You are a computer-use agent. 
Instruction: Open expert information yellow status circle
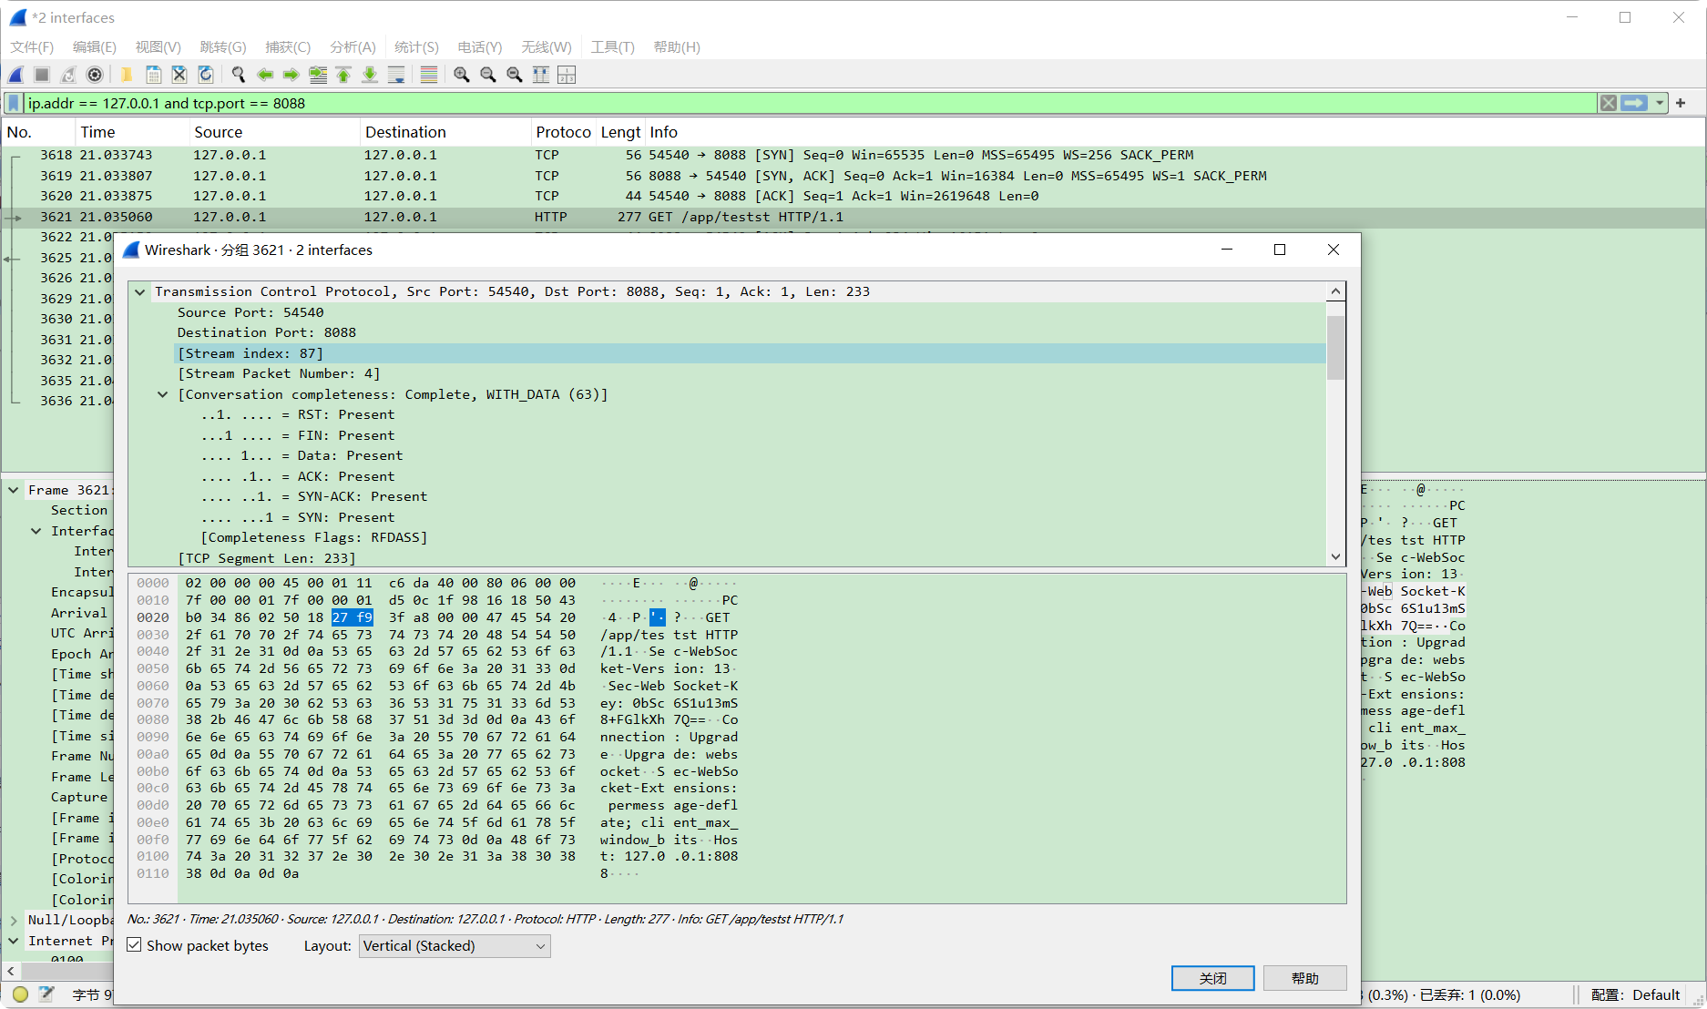pos(21,994)
